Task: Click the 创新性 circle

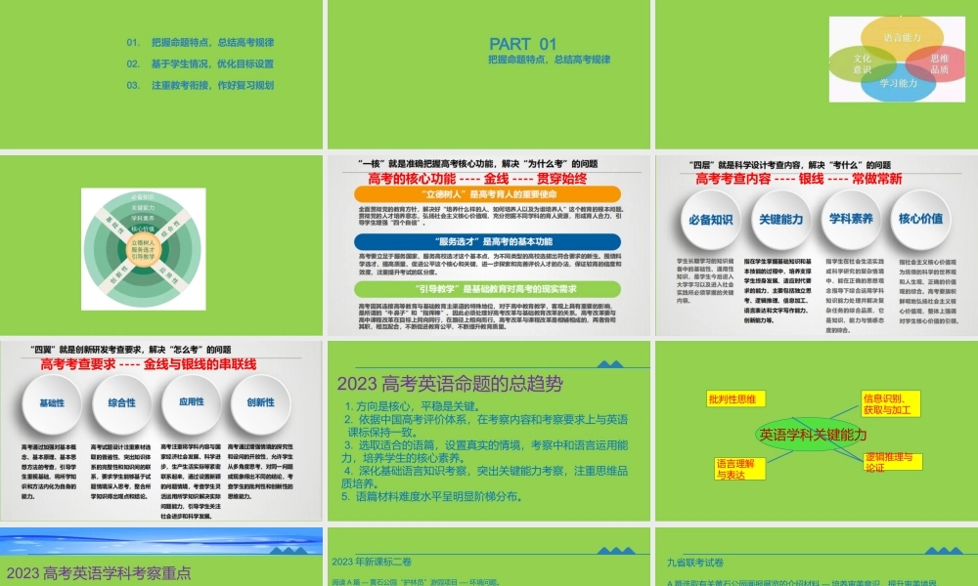Action: (261, 403)
